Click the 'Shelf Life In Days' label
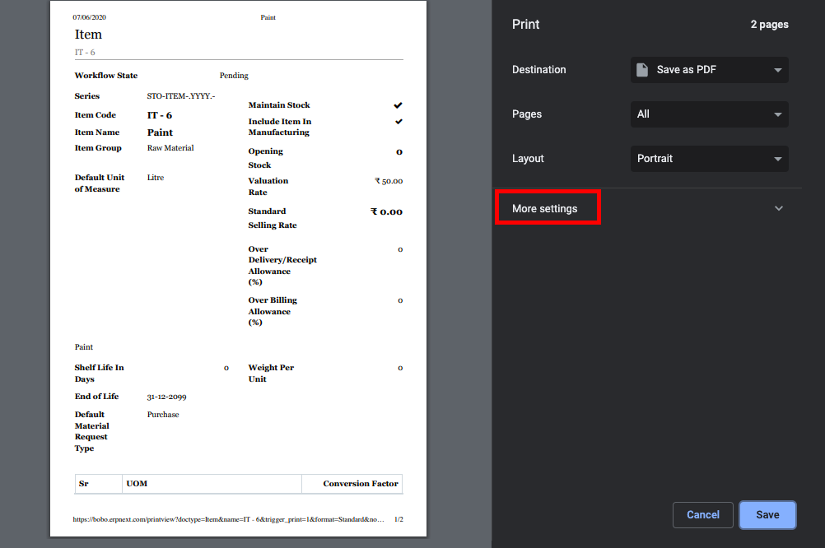The image size is (825, 548). (x=99, y=373)
